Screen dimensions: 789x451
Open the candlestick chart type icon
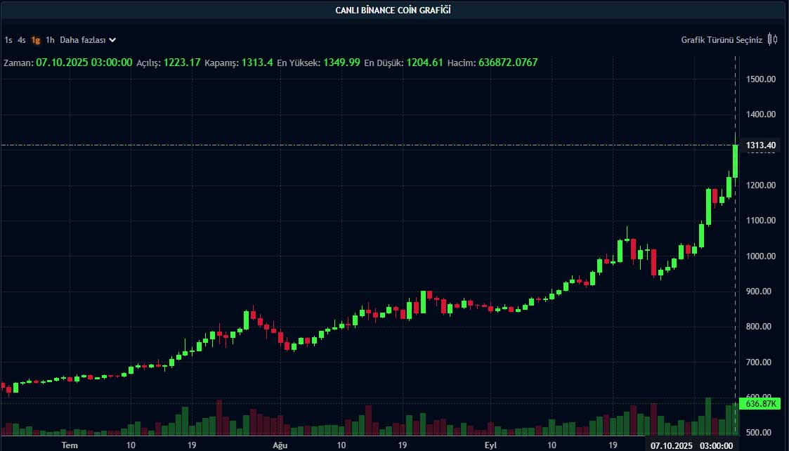[x=772, y=39]
